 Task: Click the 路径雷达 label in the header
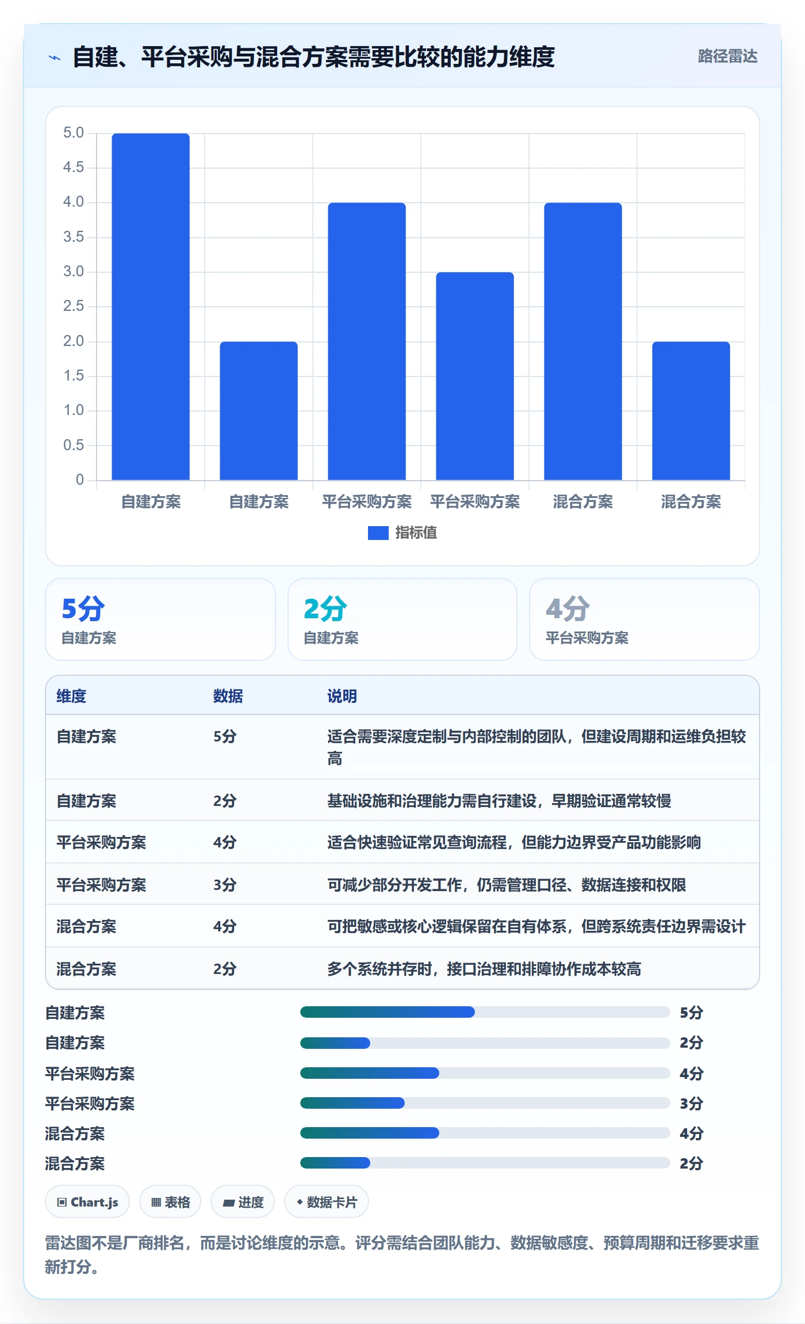(x=727, y=56)
